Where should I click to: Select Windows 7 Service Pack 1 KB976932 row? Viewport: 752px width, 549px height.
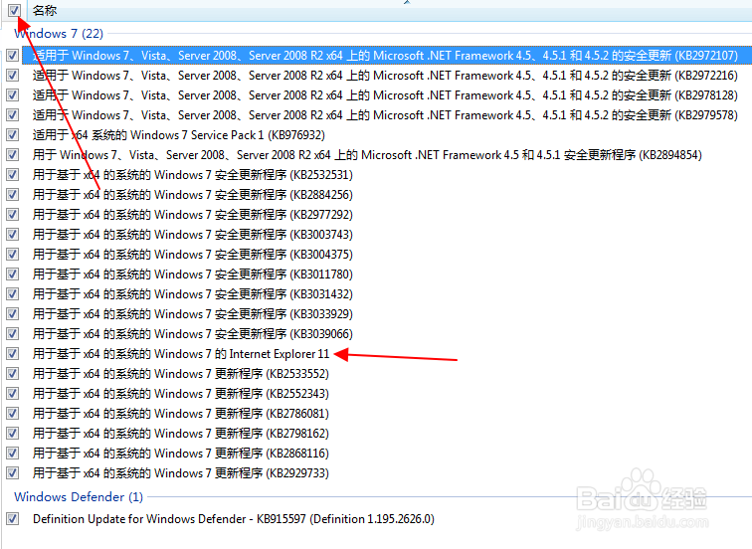[x=179, y=135]
